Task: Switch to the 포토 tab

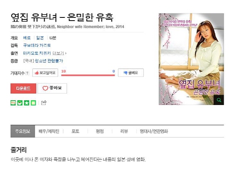Action: [x=75, y=131]
